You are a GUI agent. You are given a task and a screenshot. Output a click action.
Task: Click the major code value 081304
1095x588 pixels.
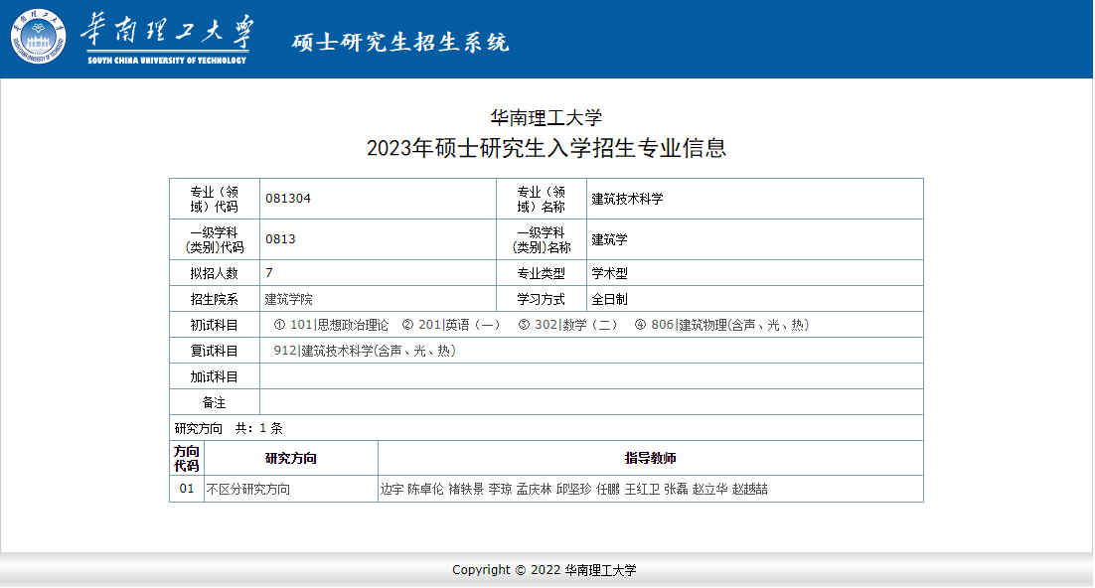pos(288,199)
